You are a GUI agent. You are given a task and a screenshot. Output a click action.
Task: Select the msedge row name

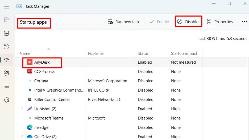click(x=41, y=127)
